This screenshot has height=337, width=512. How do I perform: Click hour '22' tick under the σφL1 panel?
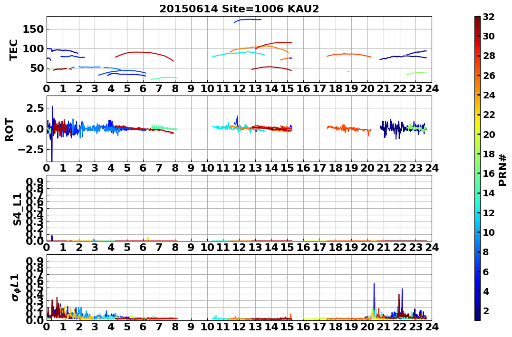point(400,326)
